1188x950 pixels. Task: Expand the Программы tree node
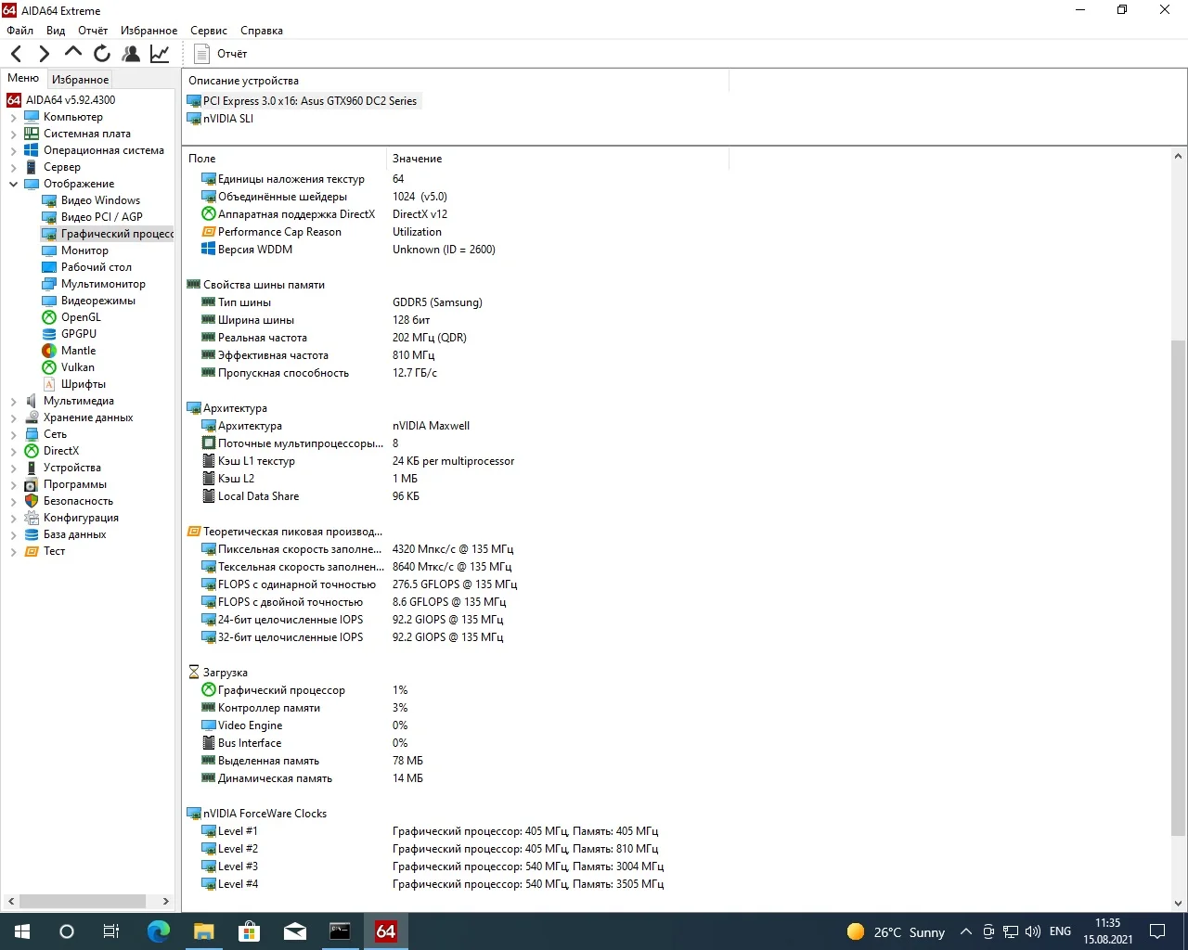13,485
